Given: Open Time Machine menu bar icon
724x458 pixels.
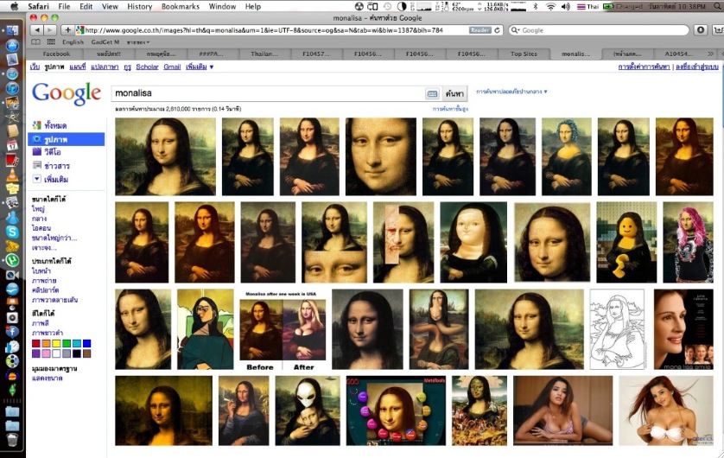Looking at the screenshot, I should coord(387,6).
